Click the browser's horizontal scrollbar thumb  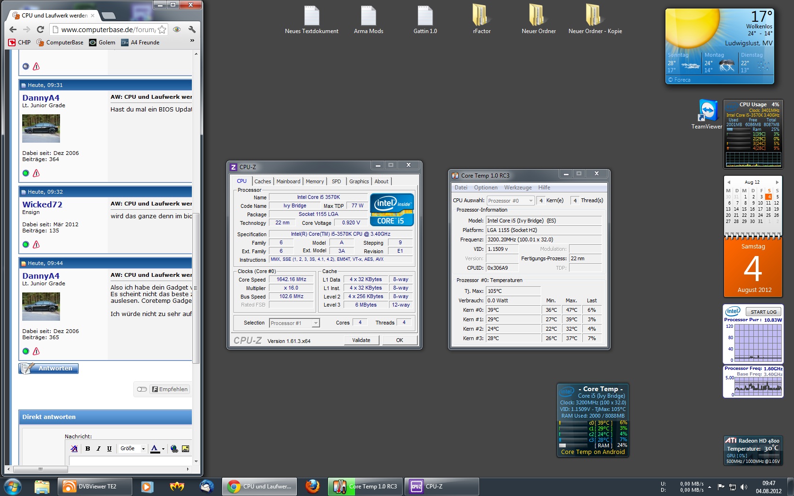point(41,470)
